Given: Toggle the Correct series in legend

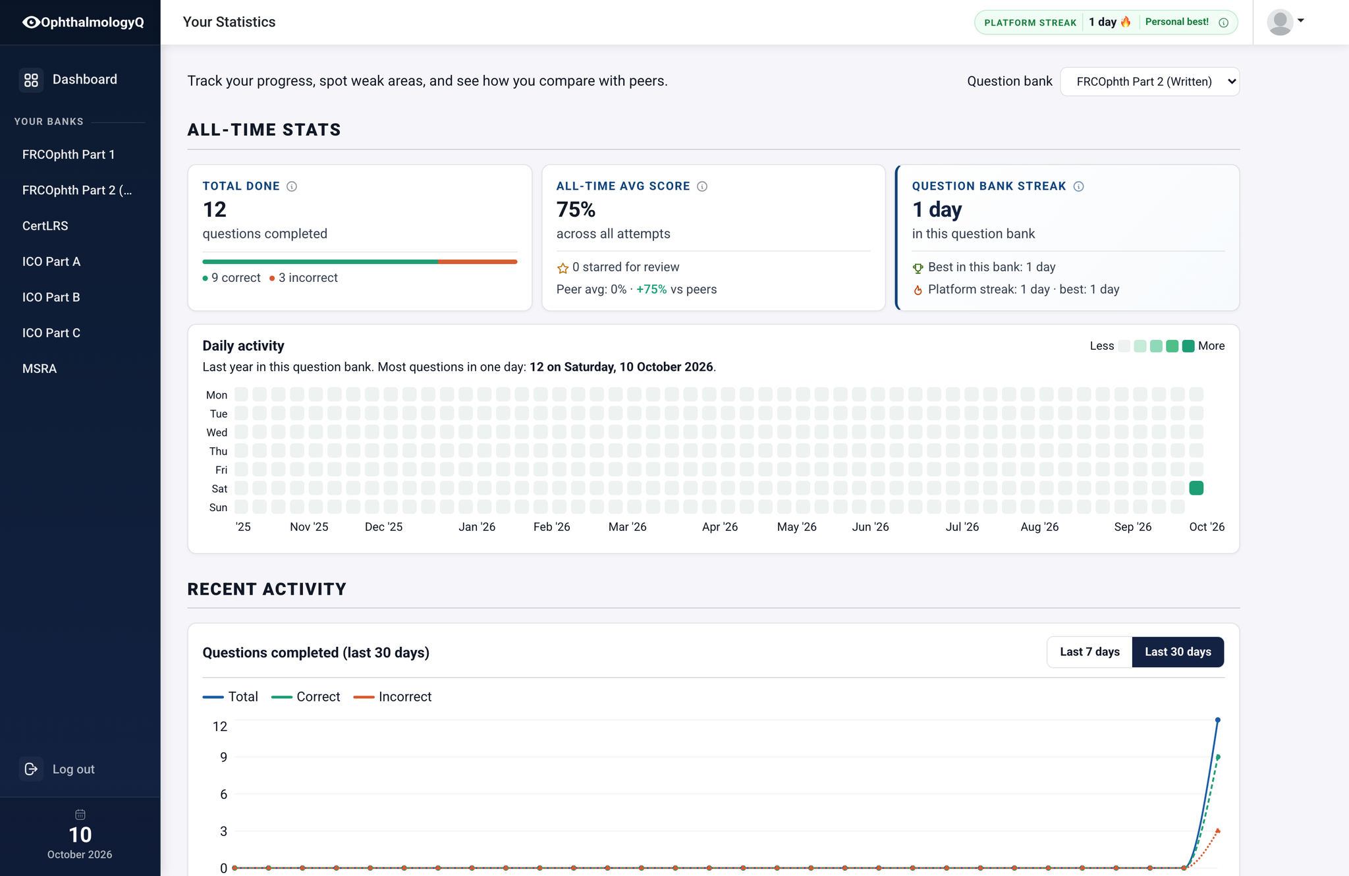Looking at the screenshot, I should click(306, 697).
